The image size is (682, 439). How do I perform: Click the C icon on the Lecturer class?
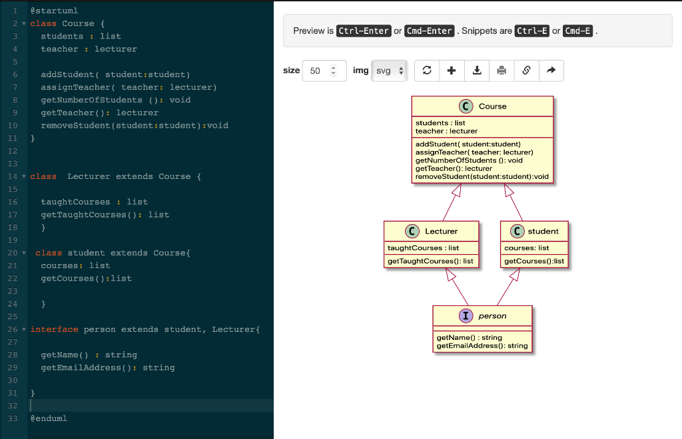[413, 231]
